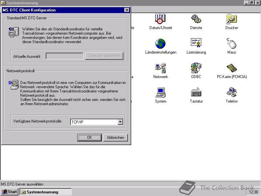The height and width of the screenshot is (196, 261).
Task: Open the Lizenzierung certificate icon
Action: tap(196, 43)
